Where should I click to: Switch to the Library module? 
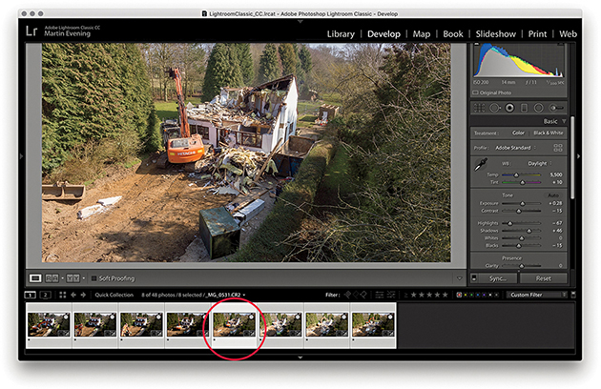(x=340, y=34)
